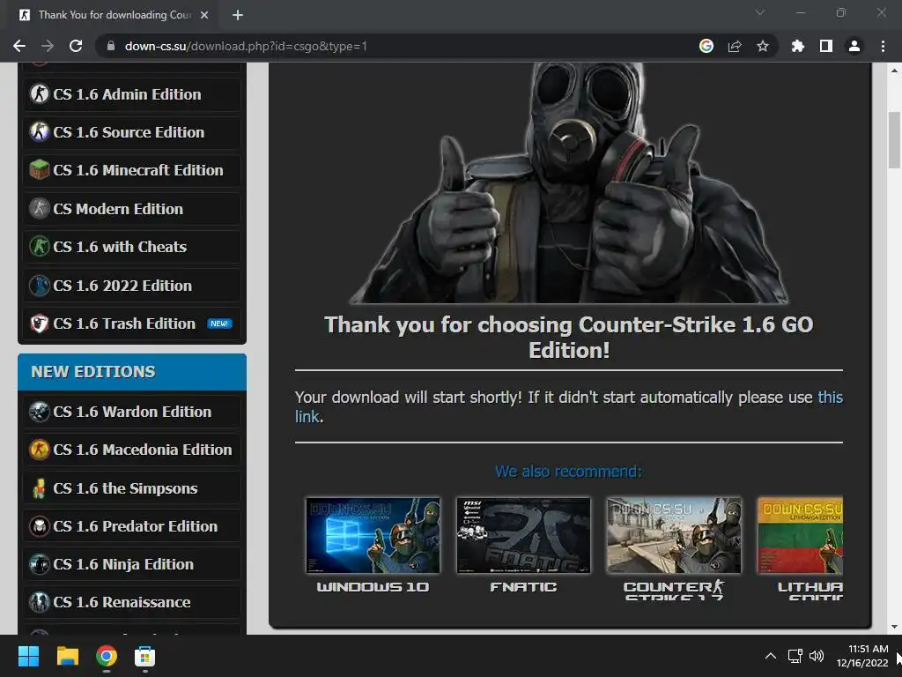
Task: Click the WINDOWS 10 caption text
Action: (x=373, y=587)
